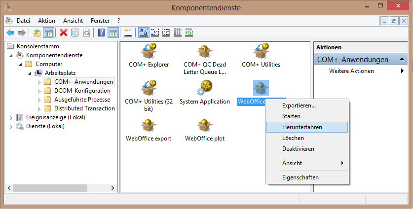The image size is (413, 209).
Task: Choose Deaktivieren from context menu
Action: [x=307, y=149]
